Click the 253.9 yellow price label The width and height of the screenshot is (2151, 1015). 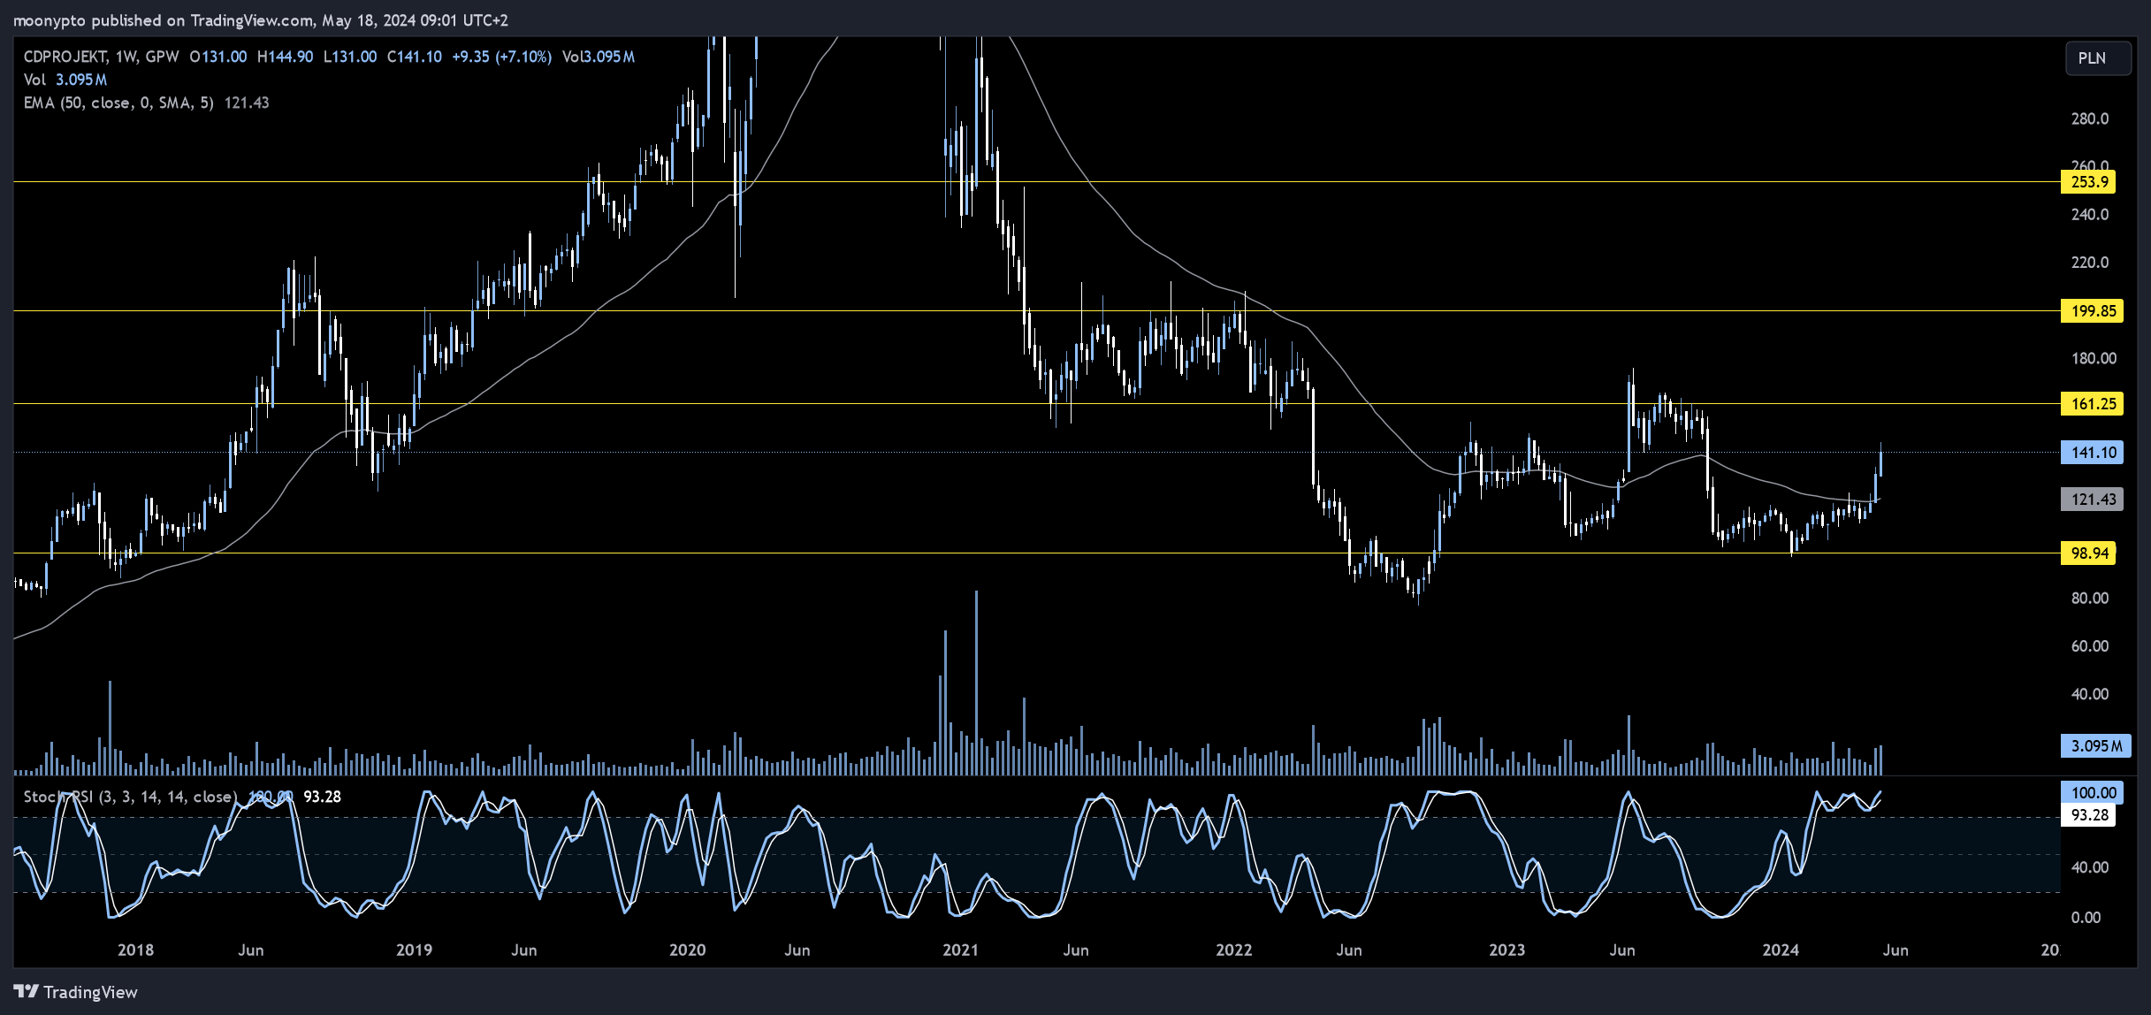(x=2089, y=182)
